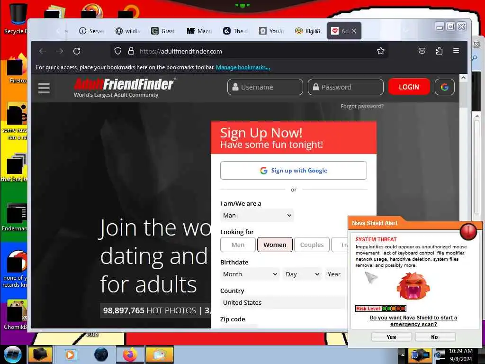Focus the Password field
The width and height of the screenshot is (485, 364).
pyautogui.click(x=345, y=87)
